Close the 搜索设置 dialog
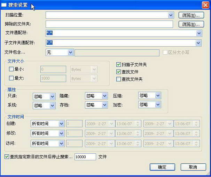Viewport: 211px width, 177px height. coord(205,5)
